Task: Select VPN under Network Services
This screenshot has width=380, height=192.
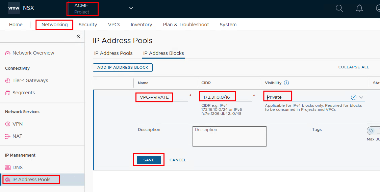Action: (x=18, y=124)
